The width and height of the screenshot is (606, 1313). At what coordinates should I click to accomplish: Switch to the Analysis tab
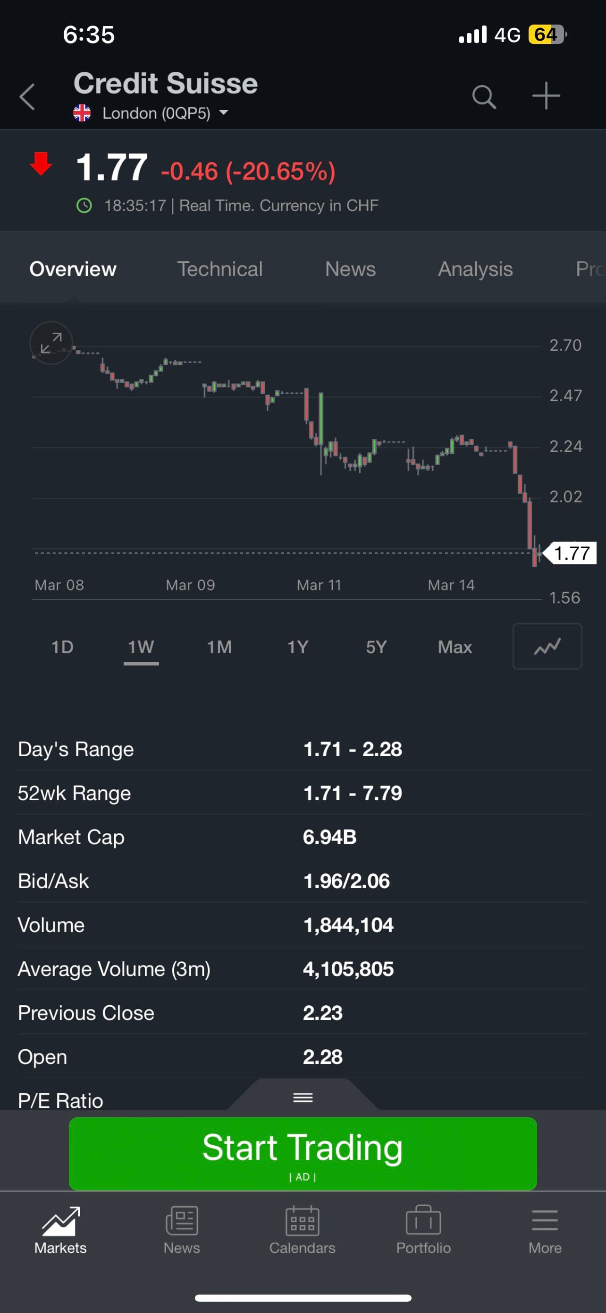[x=475, y=269]
